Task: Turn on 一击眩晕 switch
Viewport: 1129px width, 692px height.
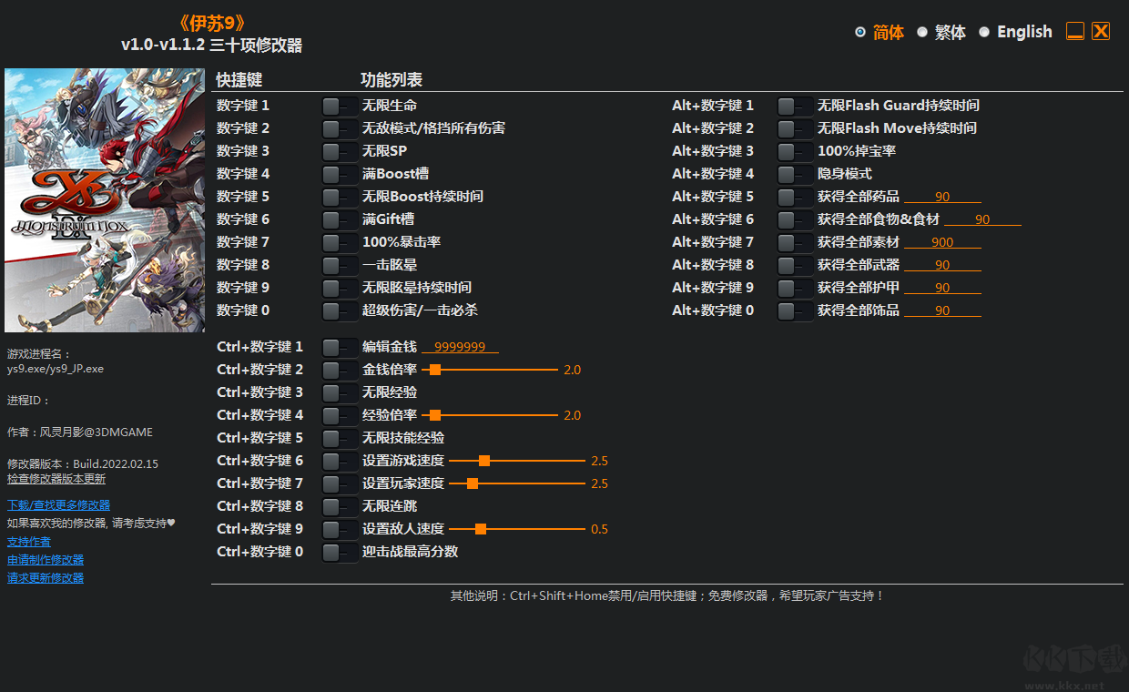Action: pos(340,266)
